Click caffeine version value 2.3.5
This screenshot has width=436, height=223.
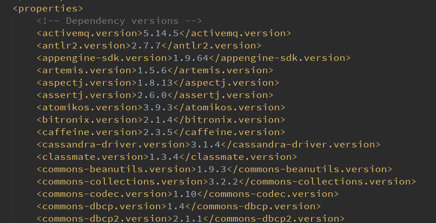click(x=158, y=132)
